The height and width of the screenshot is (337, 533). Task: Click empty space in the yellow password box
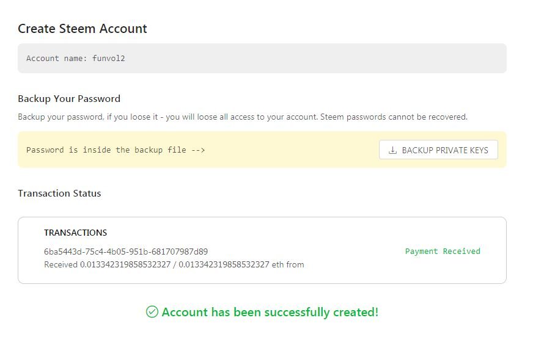coord(293,150)
